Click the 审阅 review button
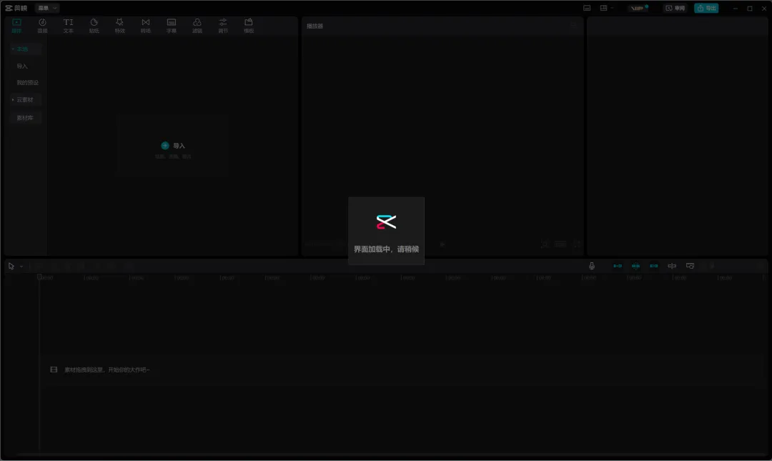This screenshot has height=461, width=772. click(675, 8)
